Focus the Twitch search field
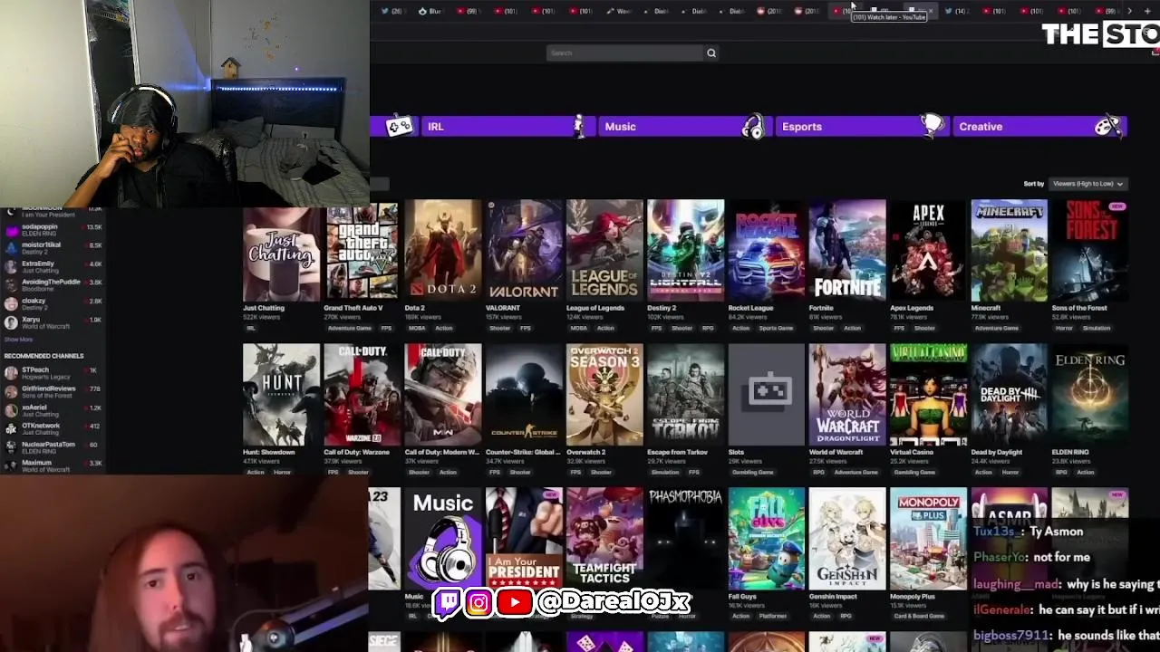The image size is (1160, 652). click(x=625, y=53)
